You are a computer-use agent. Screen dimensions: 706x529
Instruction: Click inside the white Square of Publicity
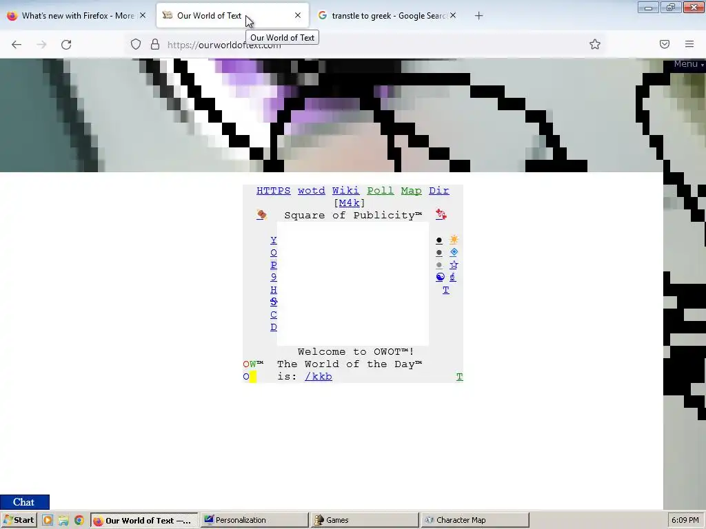(353, 283)
